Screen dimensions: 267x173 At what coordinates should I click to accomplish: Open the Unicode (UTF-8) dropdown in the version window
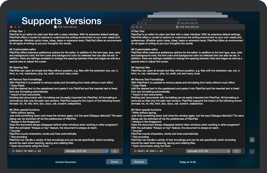point(208,151)
